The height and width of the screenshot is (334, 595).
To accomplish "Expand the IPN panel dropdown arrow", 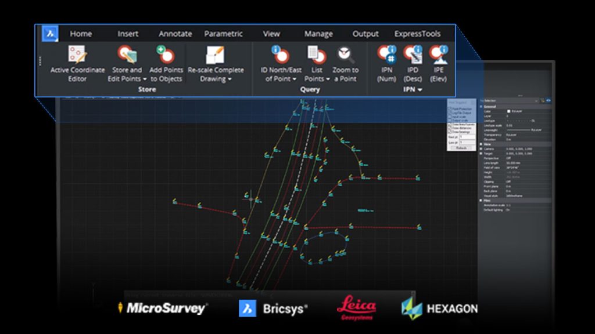I will tap(420, 90).
